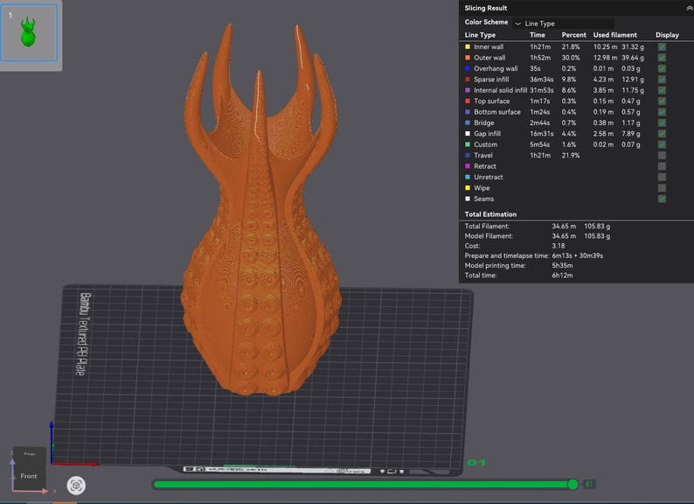Toggle Bottom surface display checkbox

click(x=662, y=112)
